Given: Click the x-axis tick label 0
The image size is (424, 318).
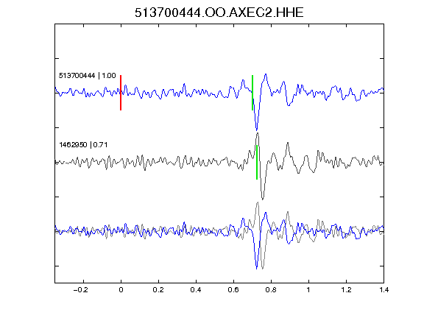Looking at the screenshot, I should [121, 290].
